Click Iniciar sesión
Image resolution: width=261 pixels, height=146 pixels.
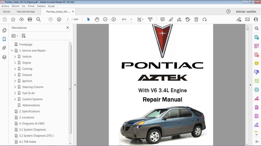[x=246, y=11]
